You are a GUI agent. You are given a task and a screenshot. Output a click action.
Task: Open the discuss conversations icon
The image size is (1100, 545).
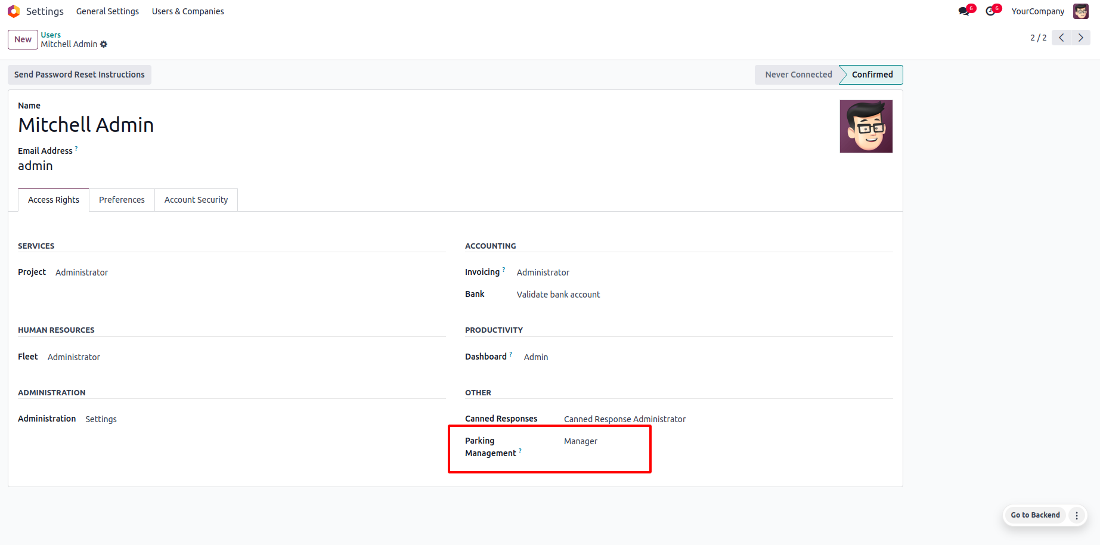pyautogui.click(x=963, y=11)
